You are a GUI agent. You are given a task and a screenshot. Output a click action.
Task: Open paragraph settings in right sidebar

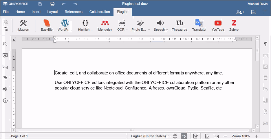265,44
